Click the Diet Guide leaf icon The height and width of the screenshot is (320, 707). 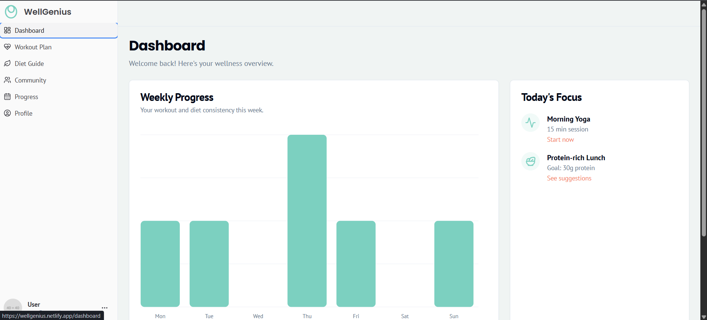pos(7,63)
